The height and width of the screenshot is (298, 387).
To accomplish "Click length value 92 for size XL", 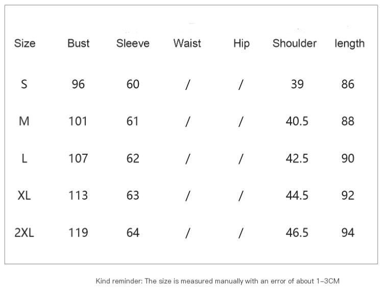I will click(348, 195).
